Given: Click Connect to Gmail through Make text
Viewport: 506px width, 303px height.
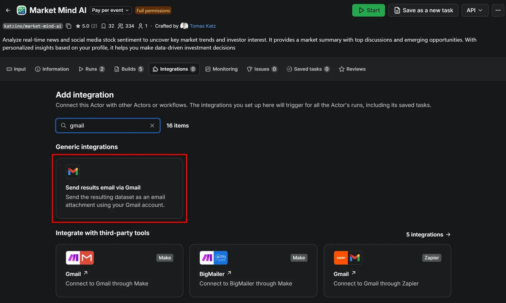Looking at the screenshot, I should pyautogui.click(x=107, y=283).
